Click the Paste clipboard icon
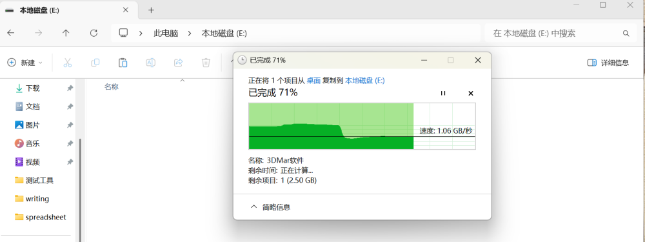Viewport: 645px width, 242px height. click(x=123, y=63)
